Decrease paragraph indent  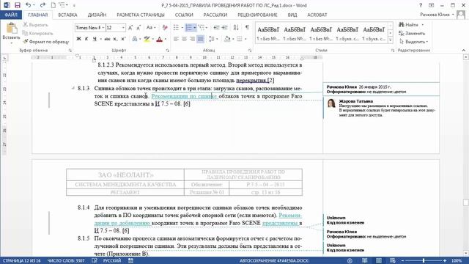coord(217,28)
